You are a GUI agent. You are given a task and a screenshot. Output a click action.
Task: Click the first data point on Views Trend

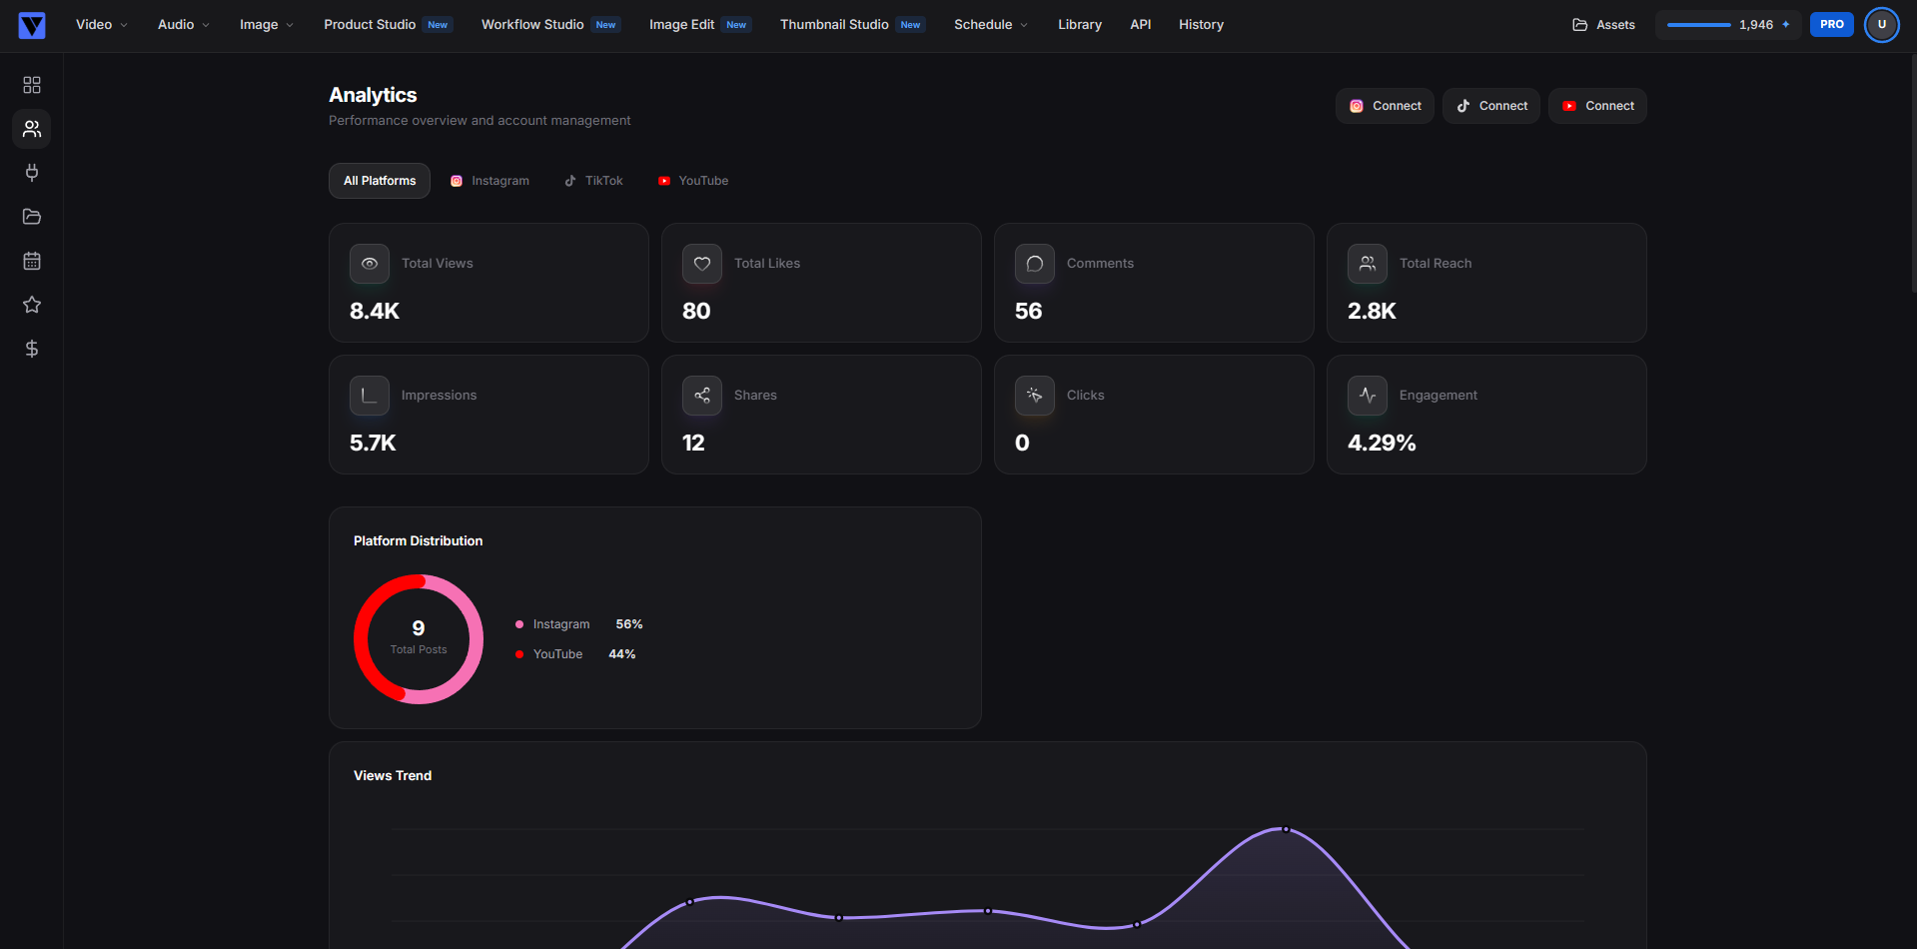[690, 902]
